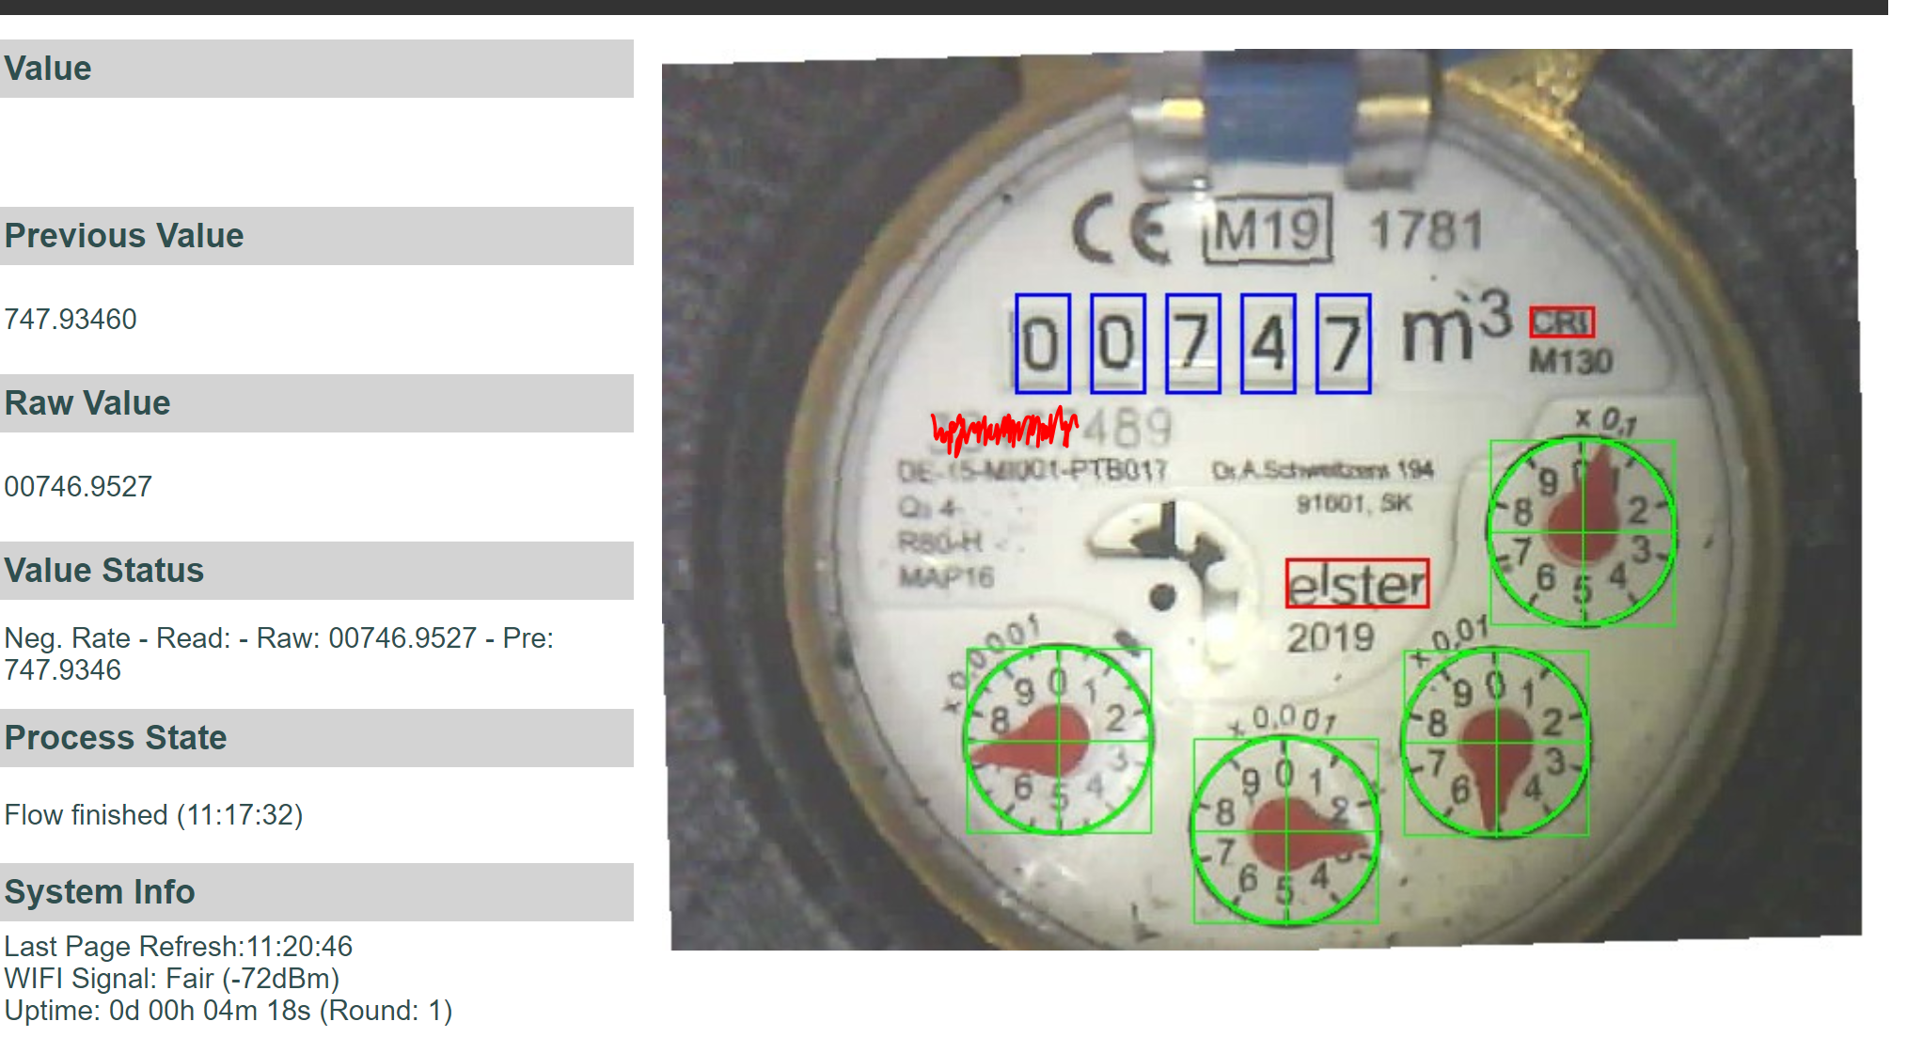Click the red scribble over the serial number
The image size is (1923, 1053).
[1004, 430]
